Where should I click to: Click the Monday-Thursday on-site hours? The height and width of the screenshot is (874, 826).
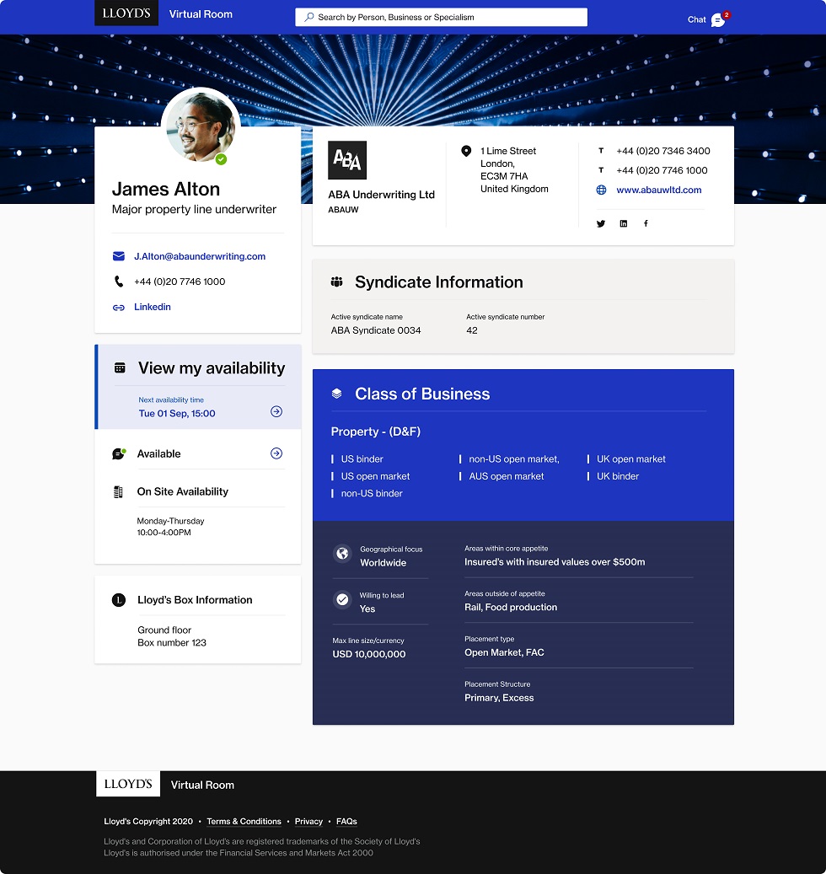coord(170,527)
